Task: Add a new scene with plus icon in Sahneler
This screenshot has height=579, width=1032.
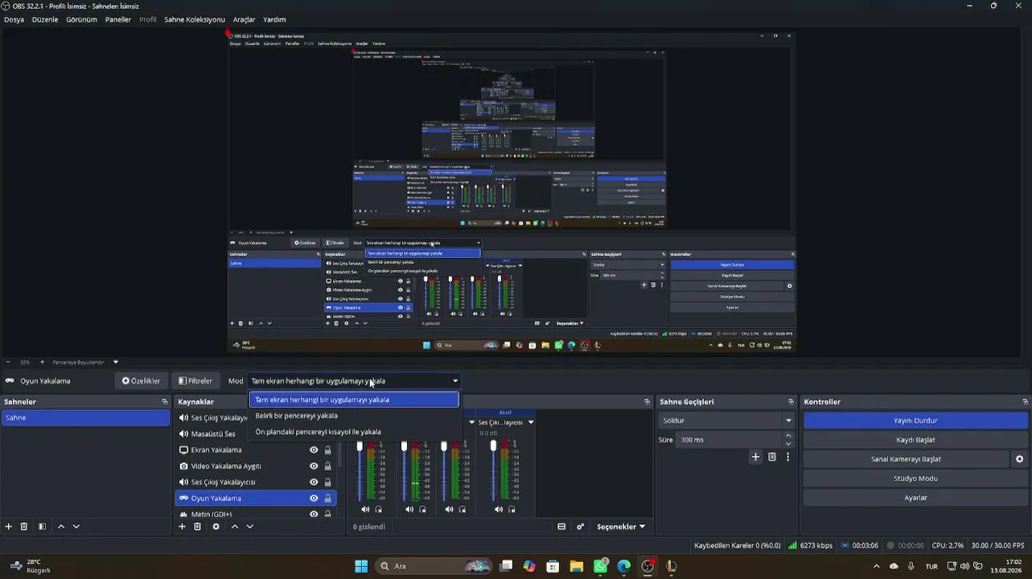Action: [x=9, y=527]
